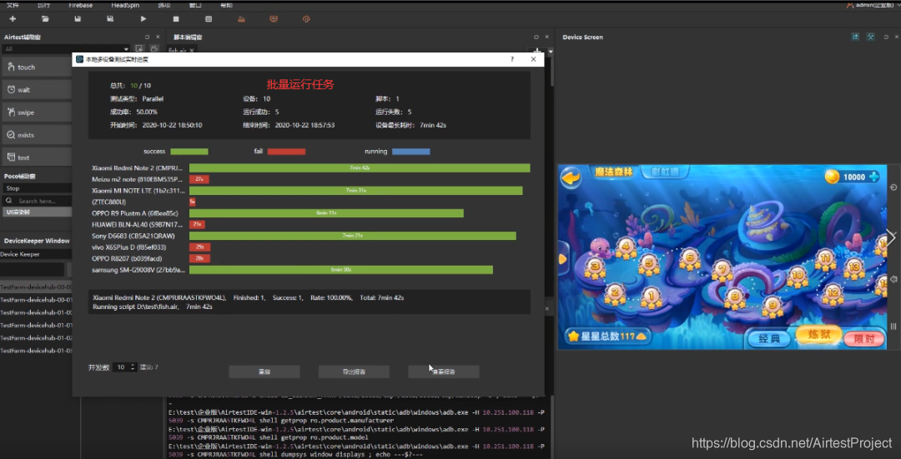Click the run script play icon
Image resolution: width=901 pixels, height=459 pixels.
(x=143, y=19)
